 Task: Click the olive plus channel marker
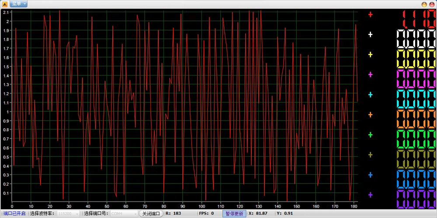(371, 155)
